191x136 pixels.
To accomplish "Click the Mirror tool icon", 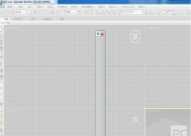I will (146, 12).
